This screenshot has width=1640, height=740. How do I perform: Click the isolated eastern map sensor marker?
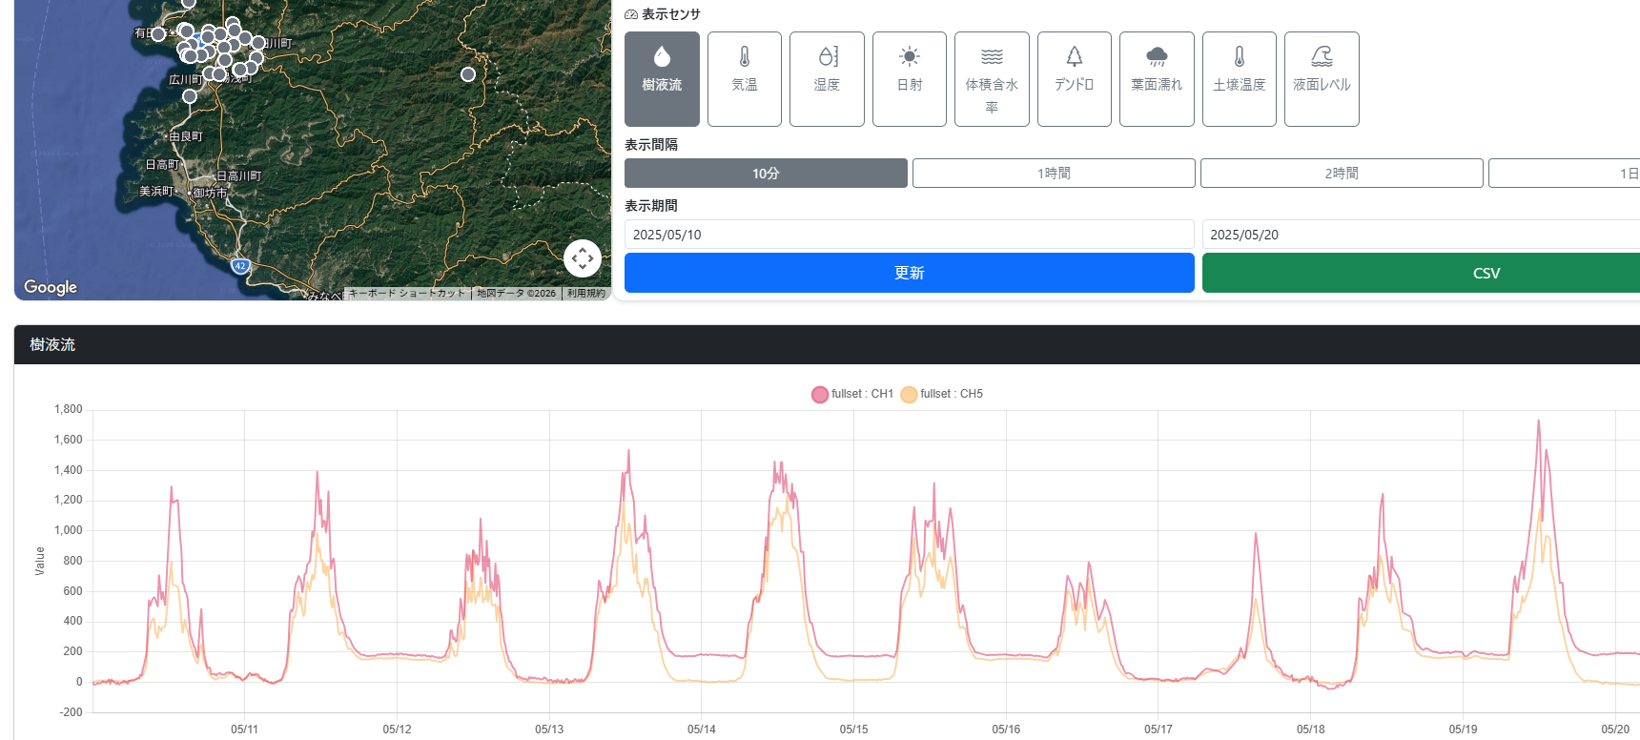pyautogui.click(x=468, y=74)
